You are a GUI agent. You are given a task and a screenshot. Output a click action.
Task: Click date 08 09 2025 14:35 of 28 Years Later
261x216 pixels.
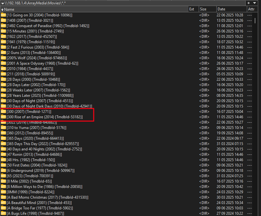click(x=230, y=96)
